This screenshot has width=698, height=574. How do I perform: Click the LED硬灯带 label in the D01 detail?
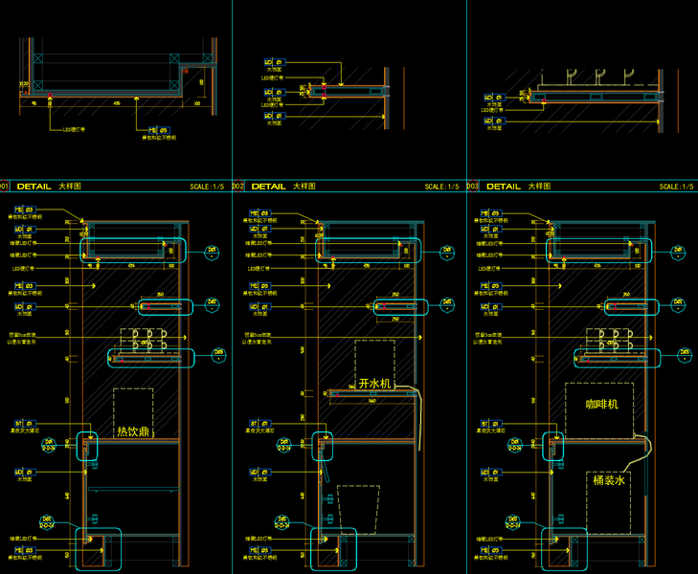[74, 130]
